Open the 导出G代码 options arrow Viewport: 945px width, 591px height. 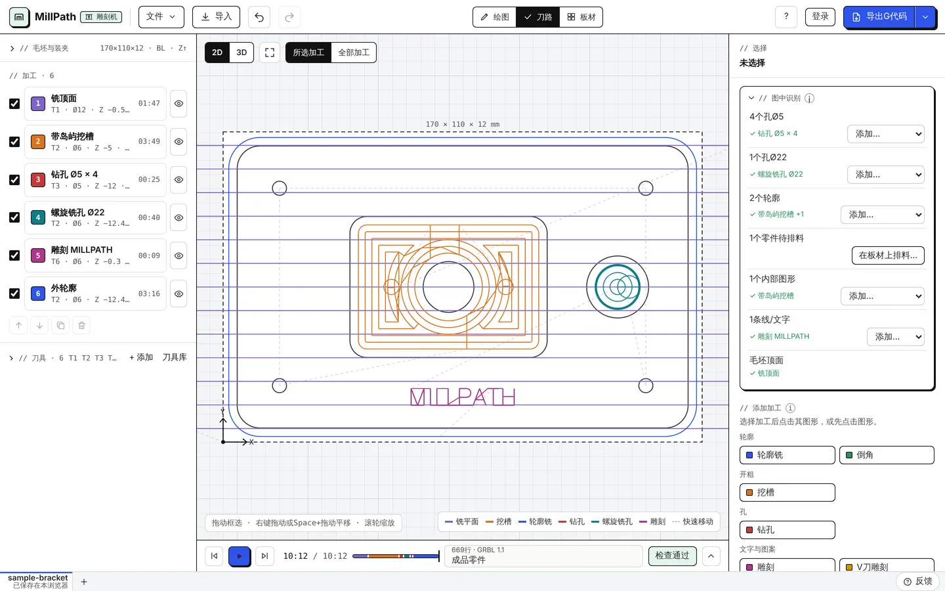pos(925,17)
